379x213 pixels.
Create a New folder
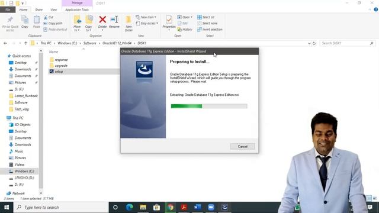[x=129, y=24]
